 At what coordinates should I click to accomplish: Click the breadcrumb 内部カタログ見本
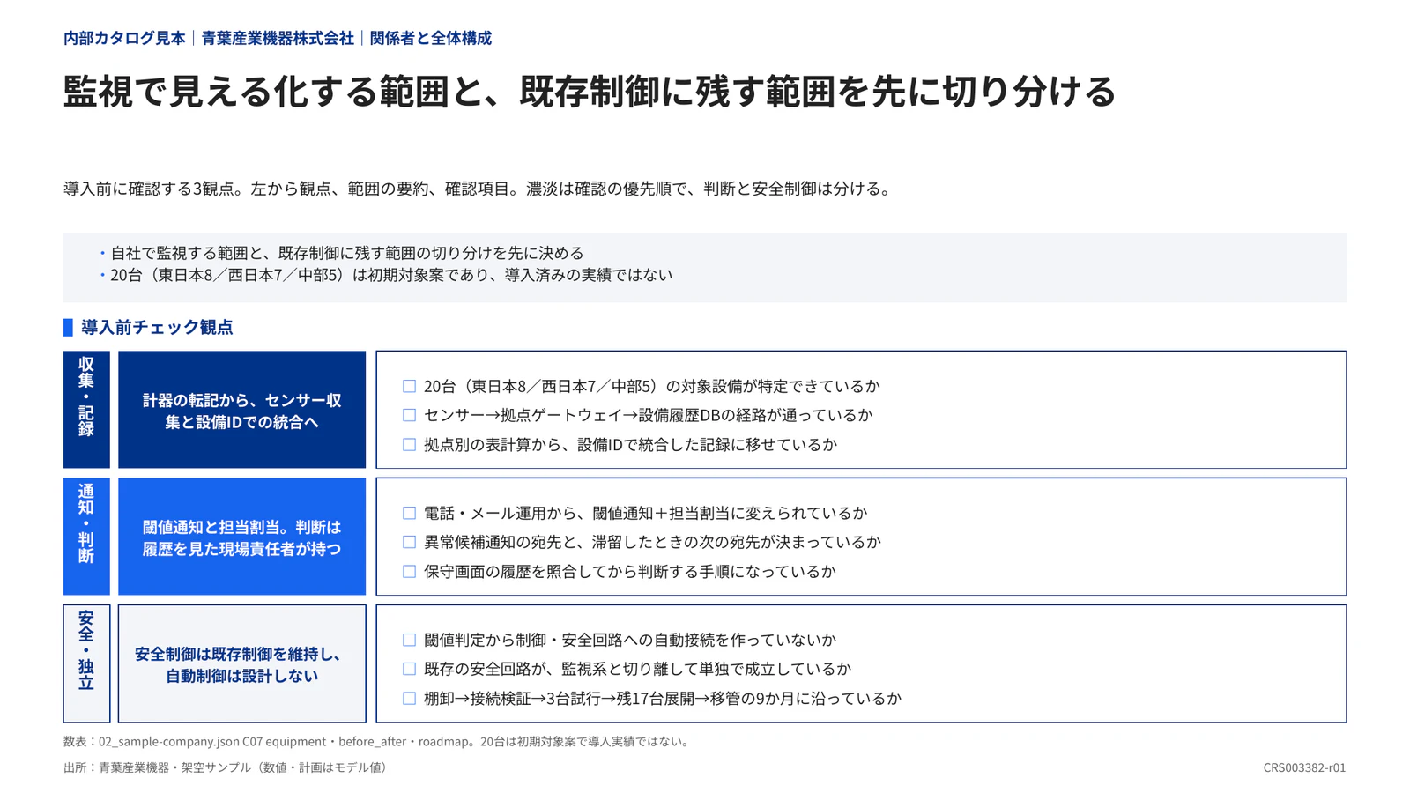(x=124, y=38)
